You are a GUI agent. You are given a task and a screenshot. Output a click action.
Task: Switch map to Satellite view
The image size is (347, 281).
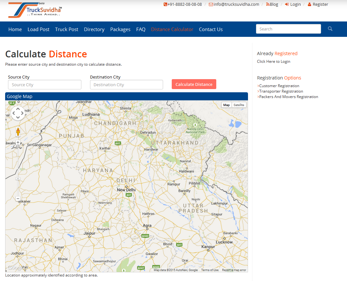(x=239, y=105)
